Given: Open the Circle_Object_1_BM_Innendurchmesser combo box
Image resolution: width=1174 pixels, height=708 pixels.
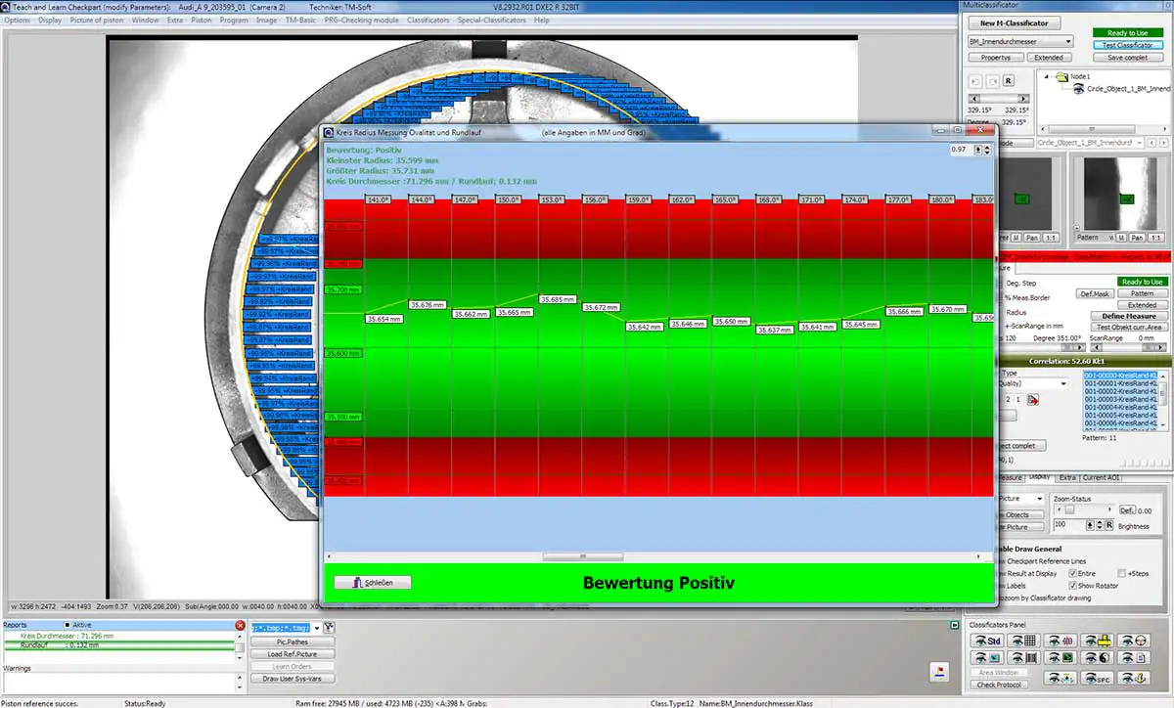Looking at the screenshot, I should click(1090, 143).
